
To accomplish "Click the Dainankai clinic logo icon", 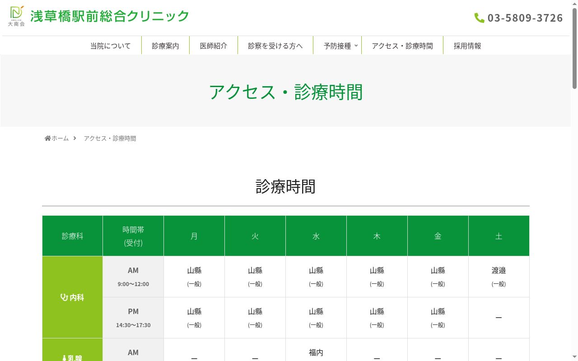I will [x=17, y=16].
